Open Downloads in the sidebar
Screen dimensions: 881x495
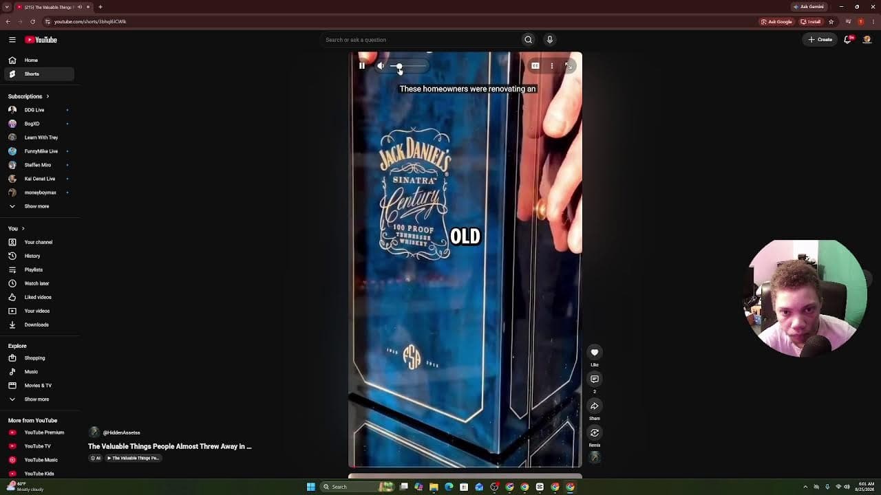tap(39, 324)
